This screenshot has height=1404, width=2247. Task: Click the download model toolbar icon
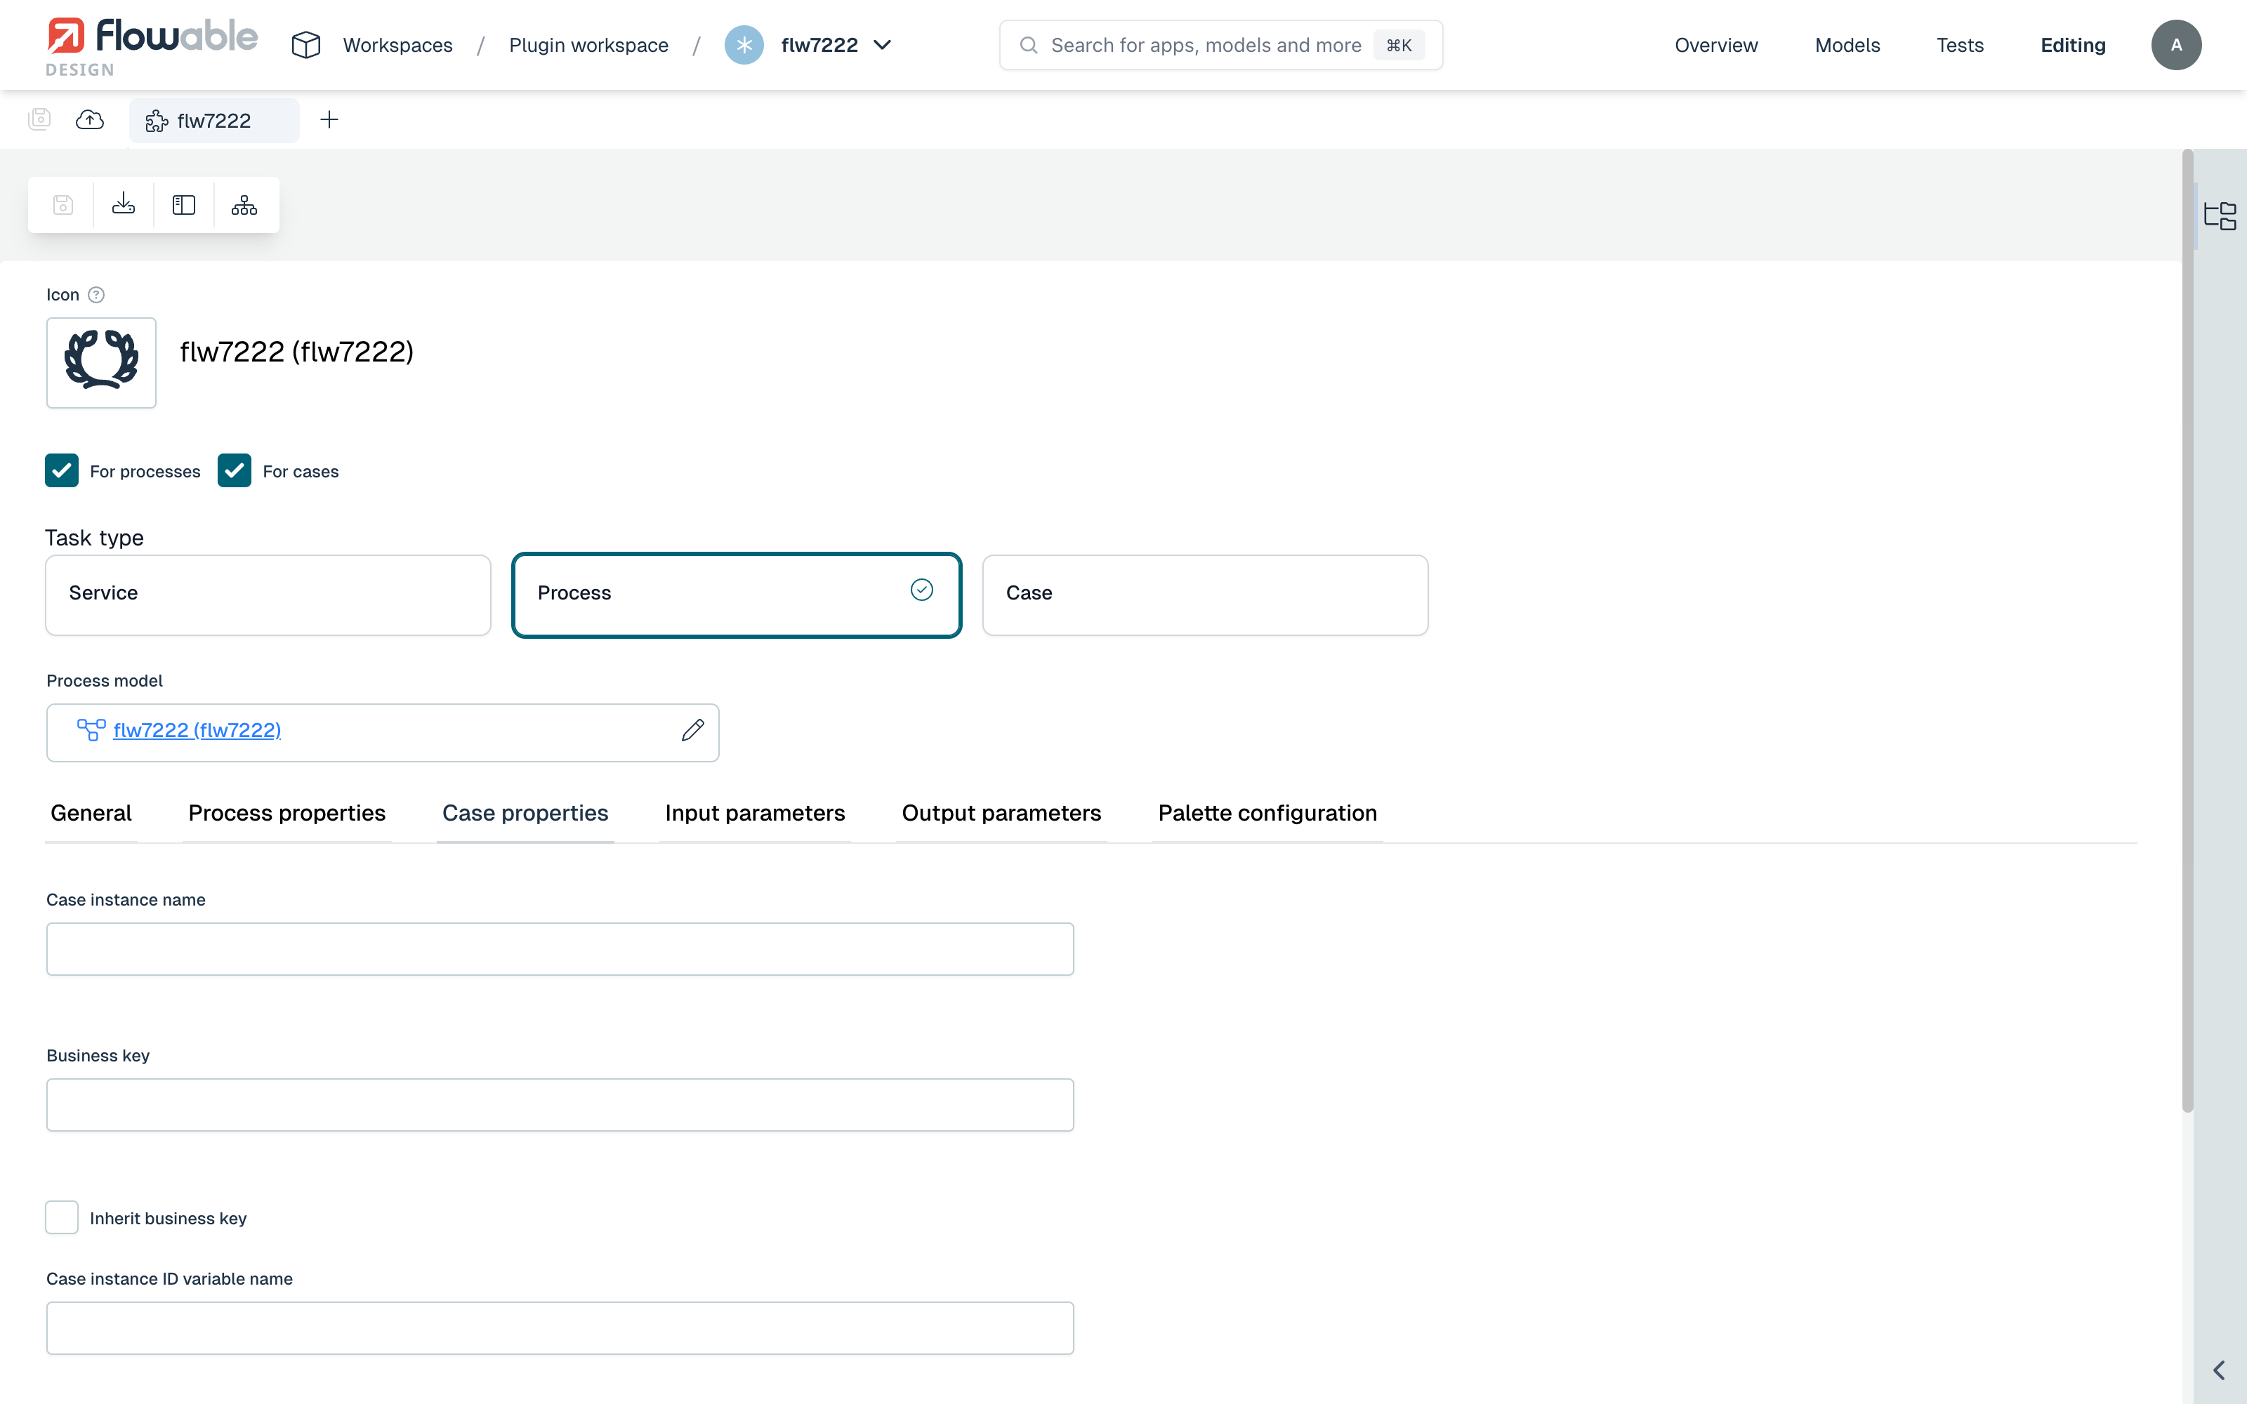tap(124, 204)
